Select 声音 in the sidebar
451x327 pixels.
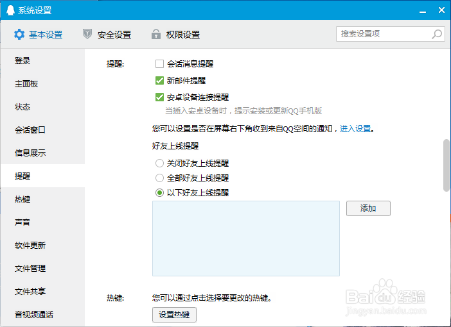pos(43,222)
